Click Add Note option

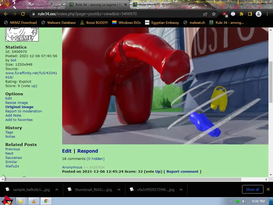coord(13,115)
